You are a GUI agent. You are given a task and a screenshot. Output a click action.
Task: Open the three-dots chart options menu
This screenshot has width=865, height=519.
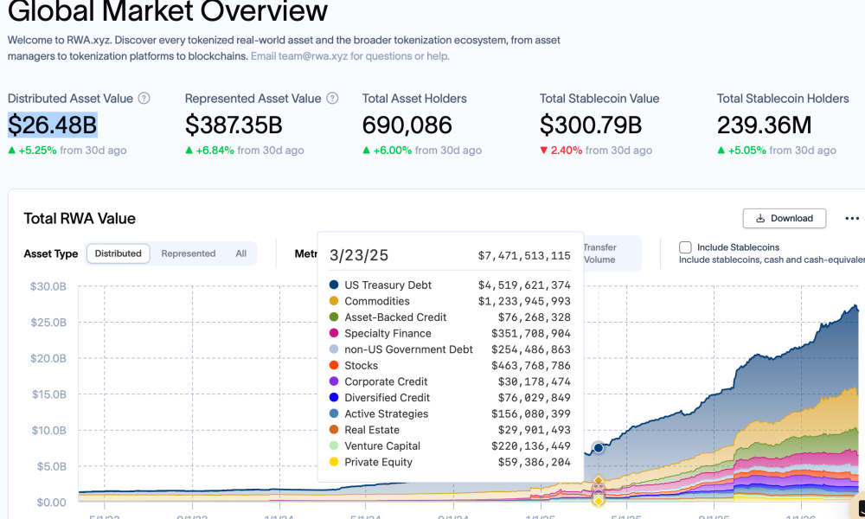coord(852,219)
